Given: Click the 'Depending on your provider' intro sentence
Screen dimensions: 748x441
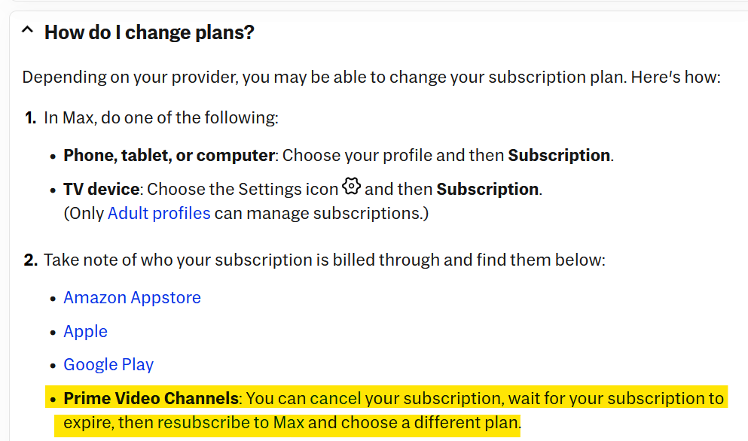Looking at the screenshot, I should click(x=371, y=78).
